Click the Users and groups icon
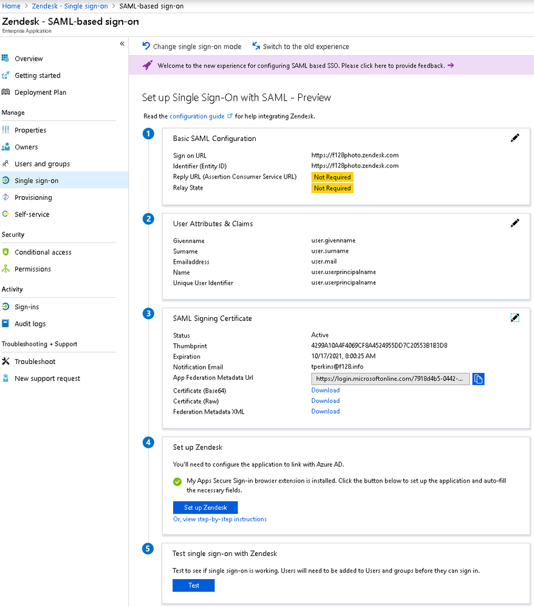This screenshot has width=534, height=607. pos(5,163)
